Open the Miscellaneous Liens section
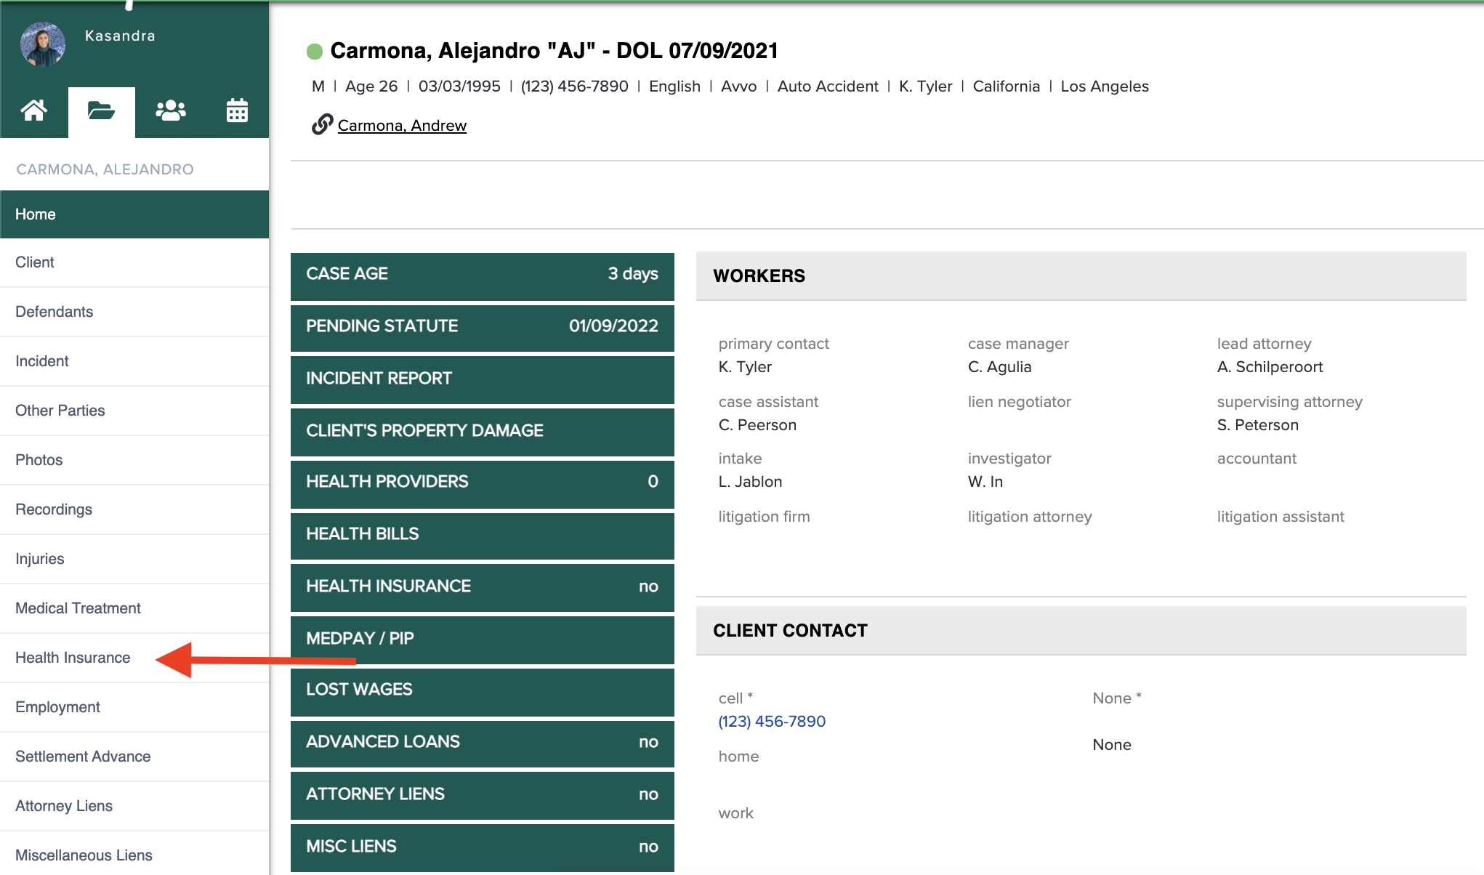 (84, 855)
